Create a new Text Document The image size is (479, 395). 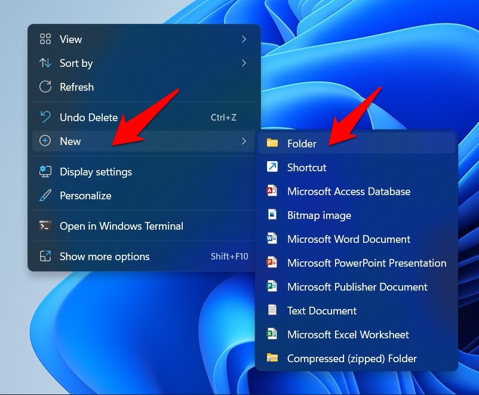click(x=323, y=311)
